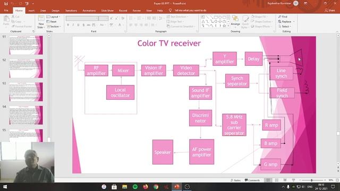Screen dimensions: 340x191
Task: Toggle the Comments pane in status bar
Action: tap(252, 180)
